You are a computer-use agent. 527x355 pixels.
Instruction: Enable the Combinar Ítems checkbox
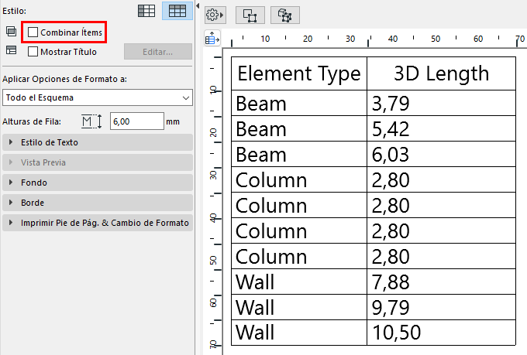pyautogui.click(x=33, y=32)
